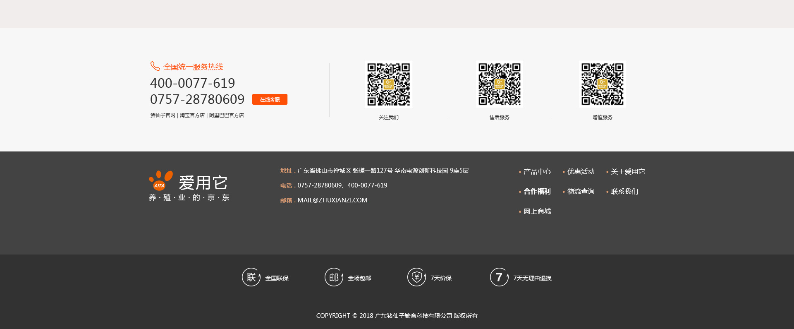Click the 关注我们 QR code
This screenshot has height=329, width=794.
pyautogui.click(x=389, y=84)
